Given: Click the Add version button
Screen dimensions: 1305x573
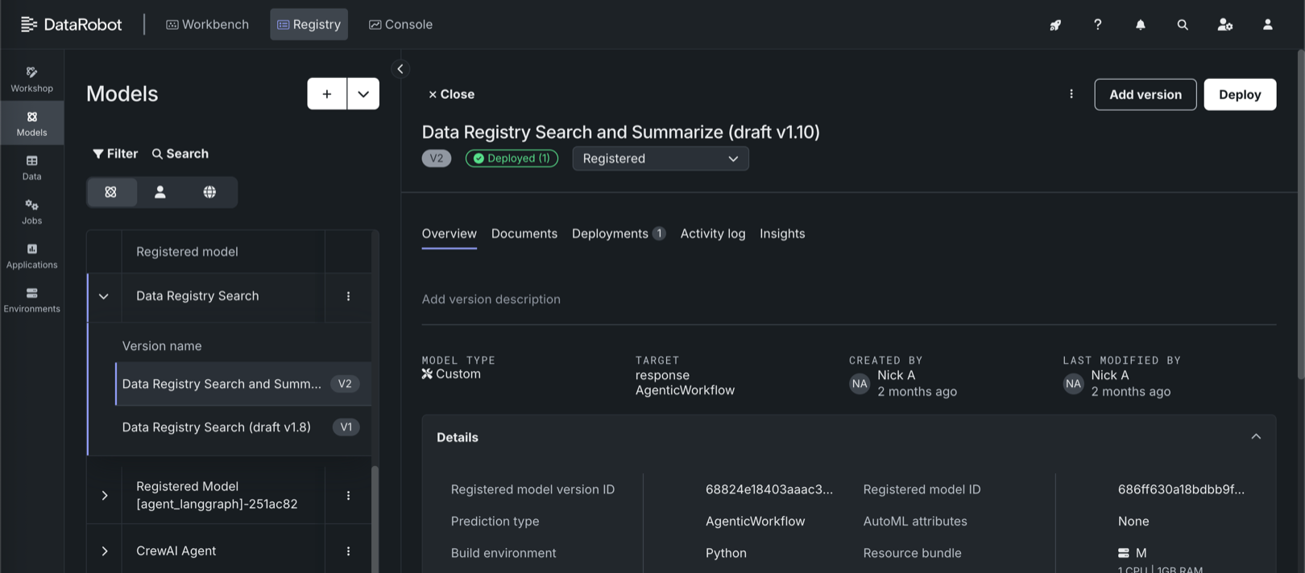Looking at the screenshot, I should coord(1145,94).
